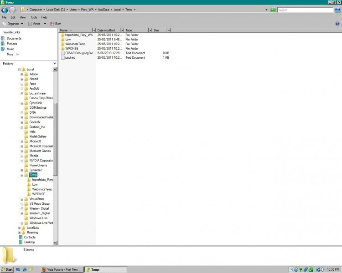Expand the Adobe folder in tree

22,75
